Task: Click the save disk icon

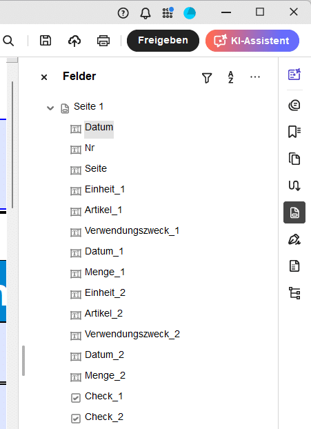Action: (46, 41)
